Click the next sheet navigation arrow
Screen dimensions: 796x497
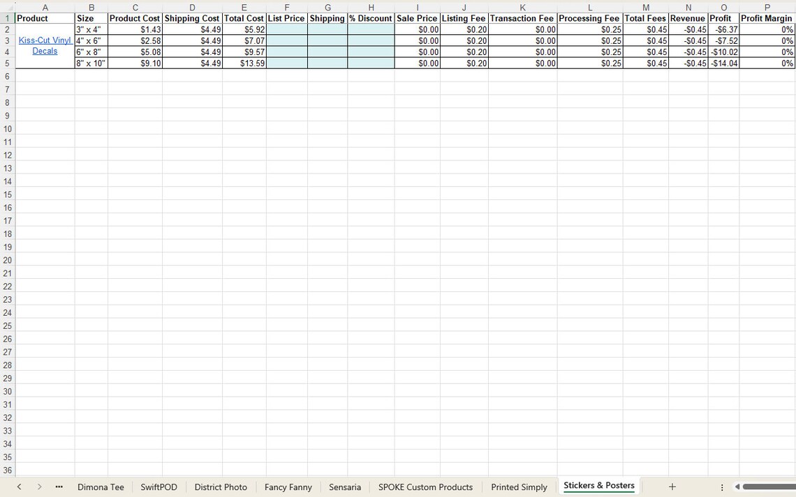40,487
